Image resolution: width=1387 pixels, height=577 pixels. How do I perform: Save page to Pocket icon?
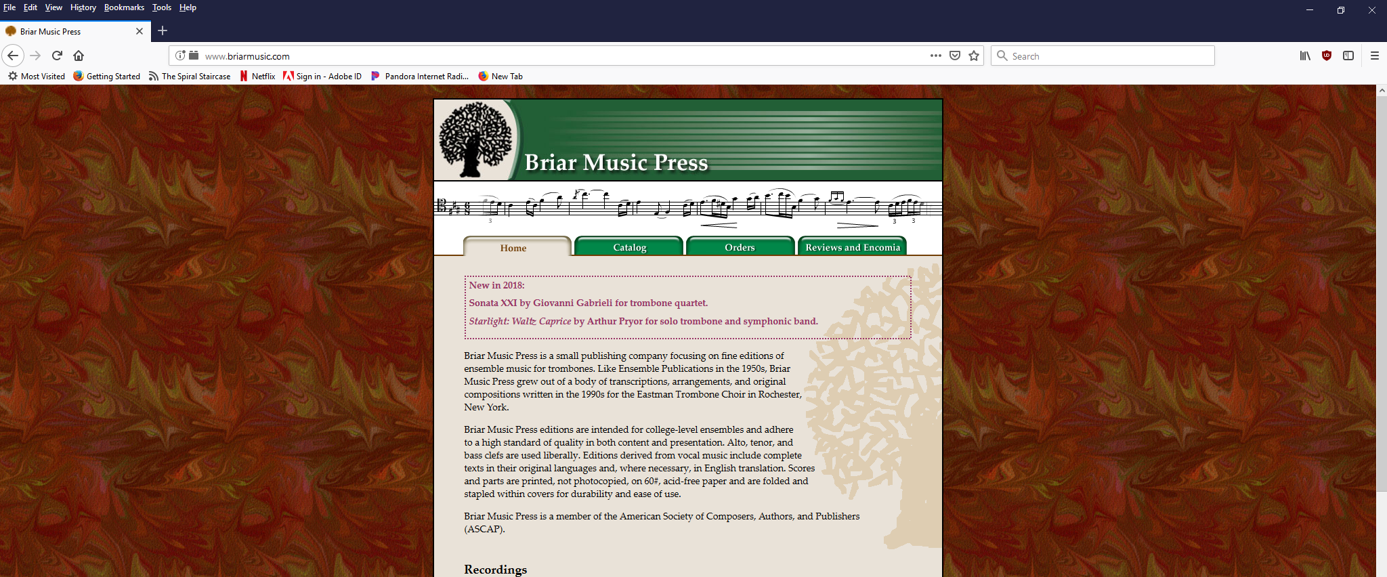(955, 56)
